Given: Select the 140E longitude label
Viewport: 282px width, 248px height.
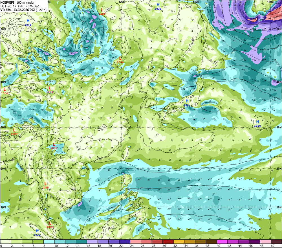Looking at the screenshot, I should click(196, 2).
